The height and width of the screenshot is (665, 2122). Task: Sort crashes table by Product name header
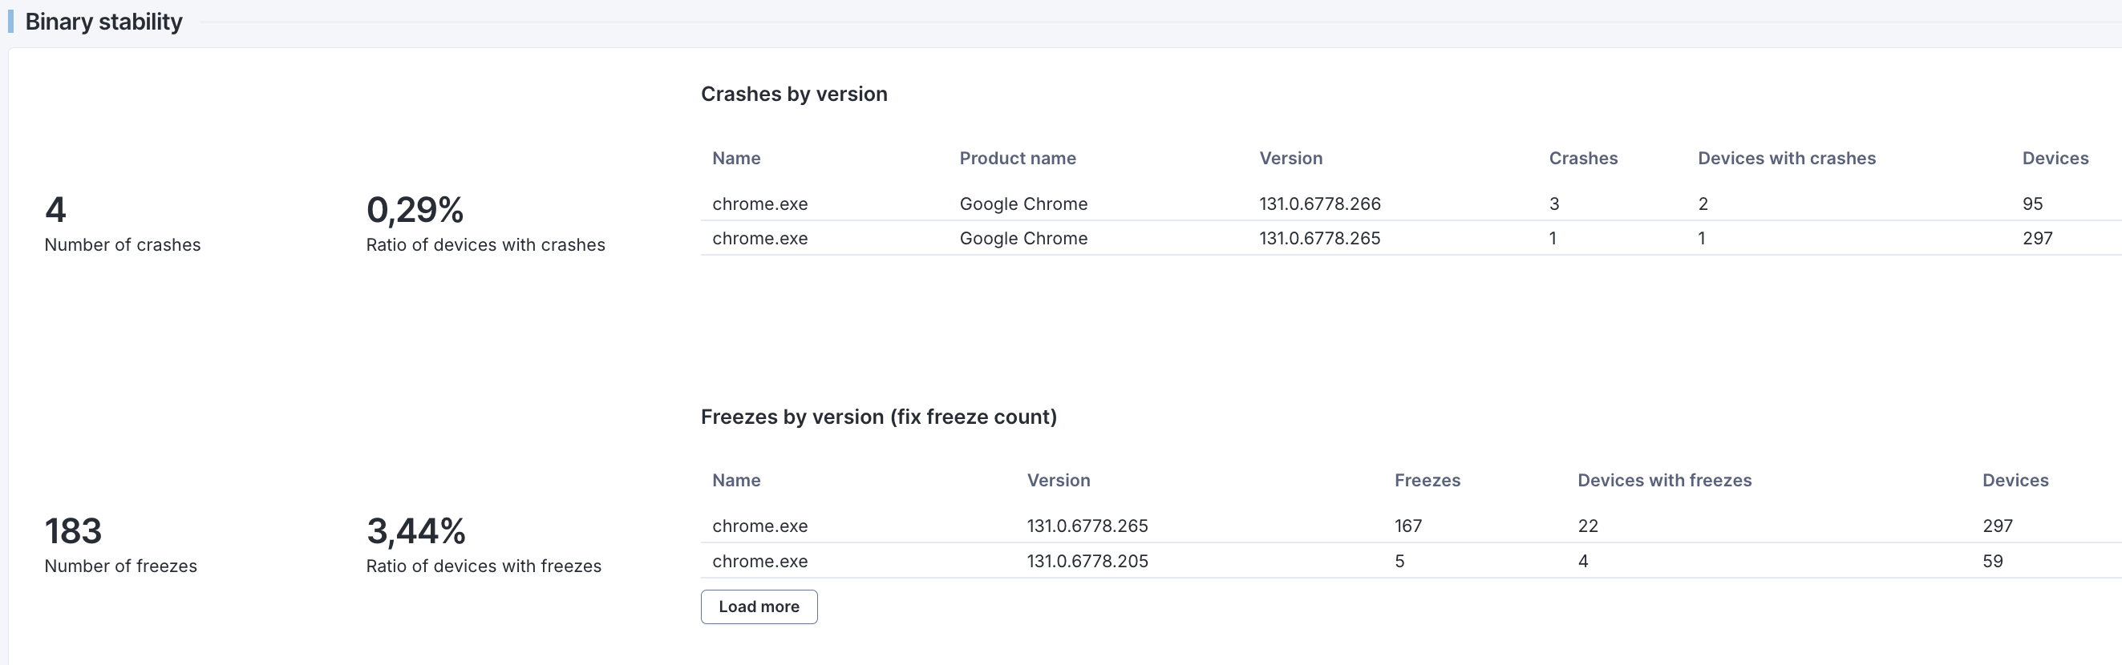pos(1018,158)
